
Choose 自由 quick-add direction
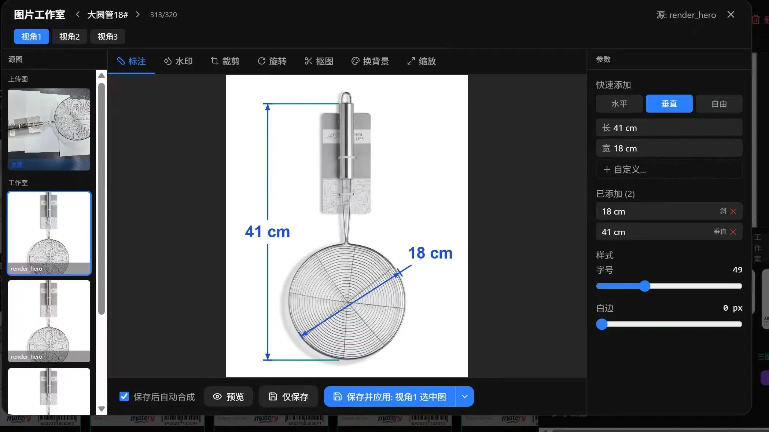tap(719, 104)
